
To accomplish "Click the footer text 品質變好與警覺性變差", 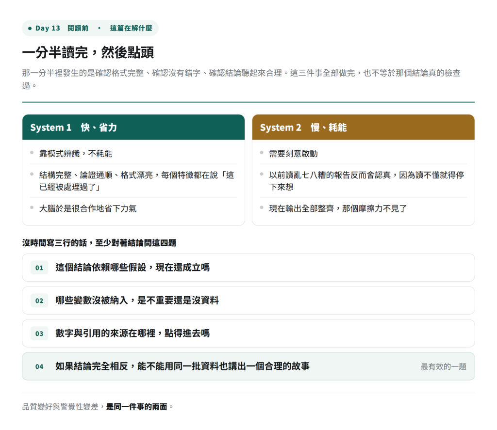I will point(60,407).
